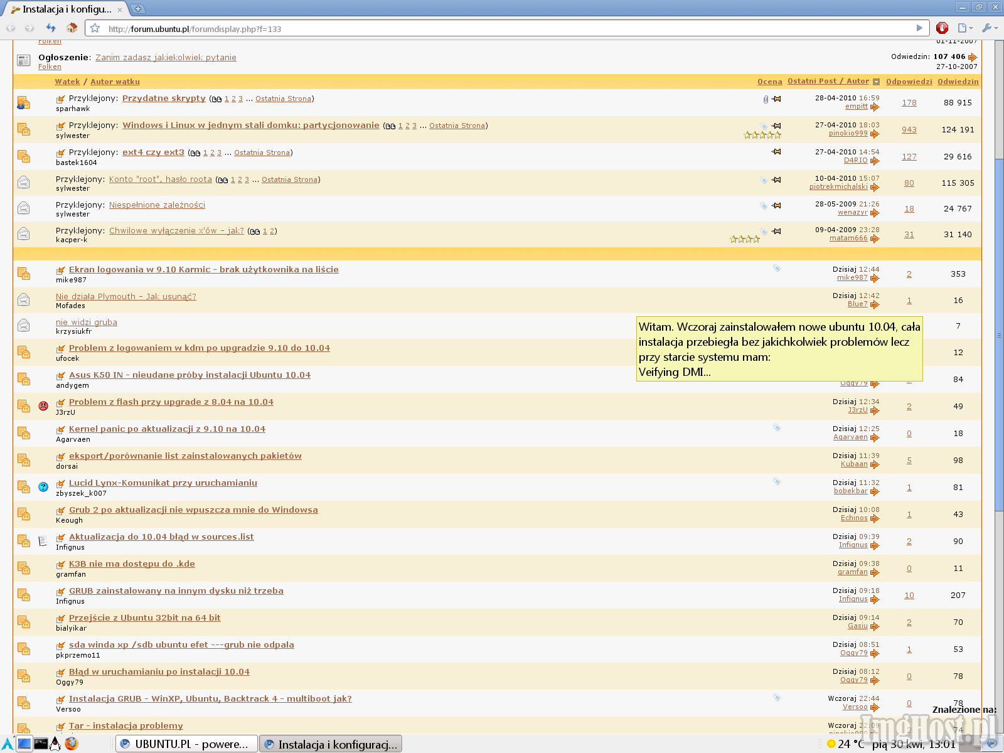
Task: Open the page menu dropdown icon
Action: pyautogui.click(x=965, y=28)
